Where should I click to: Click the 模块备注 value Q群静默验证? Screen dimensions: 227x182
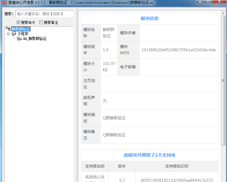pyautogui.click(x=114, y=135)
